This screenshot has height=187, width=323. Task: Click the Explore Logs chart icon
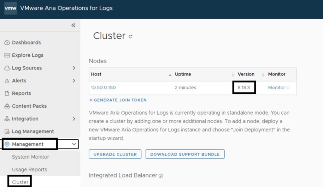click(x=7, y=55)
